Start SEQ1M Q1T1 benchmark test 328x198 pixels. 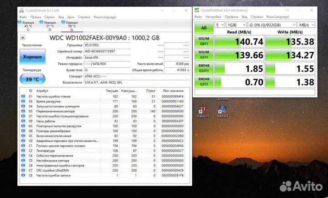(x=204, y=55)
